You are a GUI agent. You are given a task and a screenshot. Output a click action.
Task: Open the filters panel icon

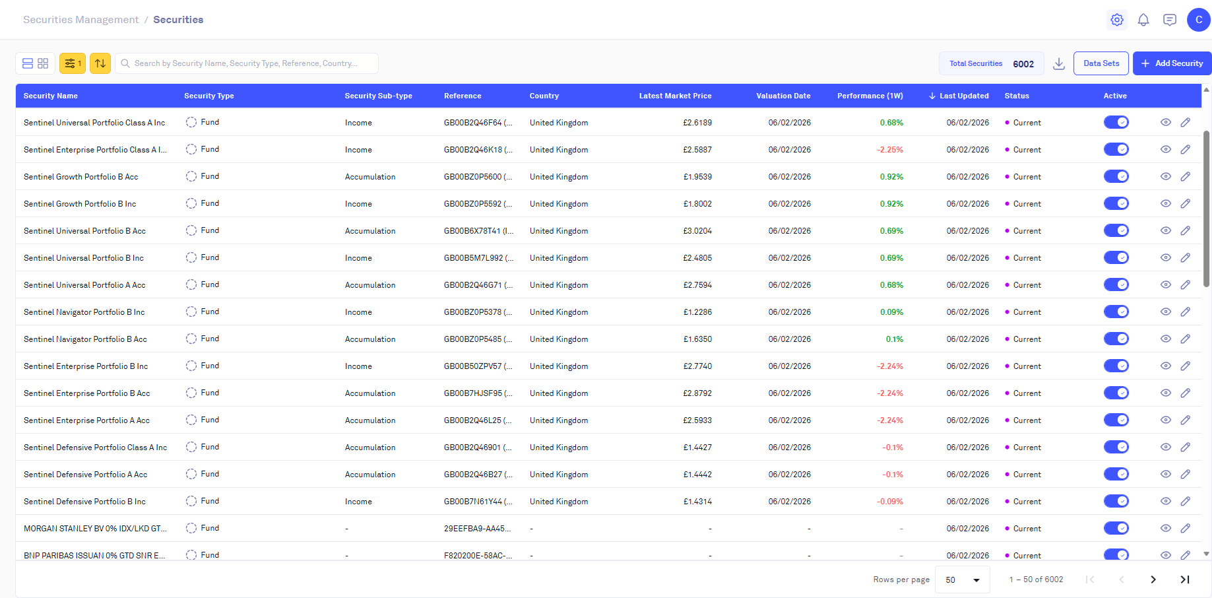(73, 63)
